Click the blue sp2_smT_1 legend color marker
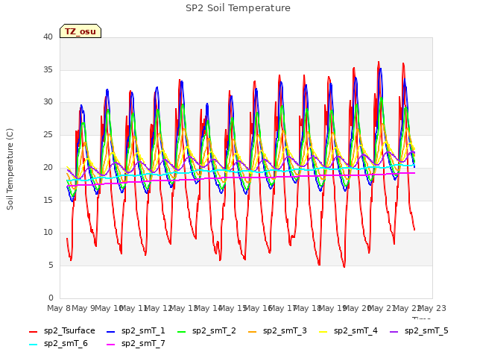Image resolution: width=477 pixels, height=358 pixels. point(111,331)
